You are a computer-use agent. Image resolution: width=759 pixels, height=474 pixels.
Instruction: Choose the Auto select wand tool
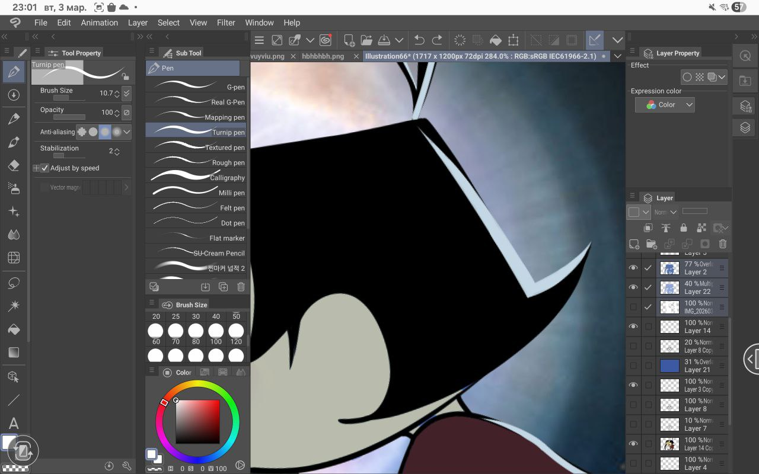[x=14, y=306]
